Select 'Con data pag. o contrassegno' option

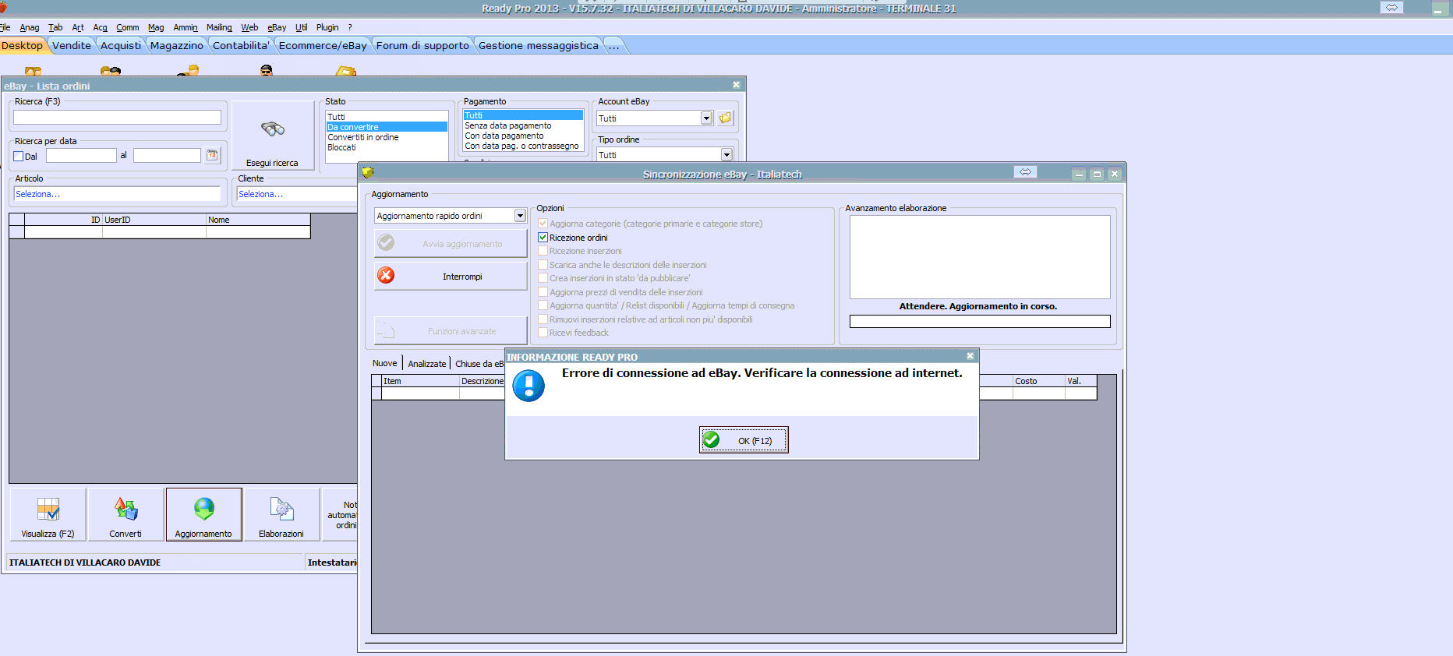[522, 146]
